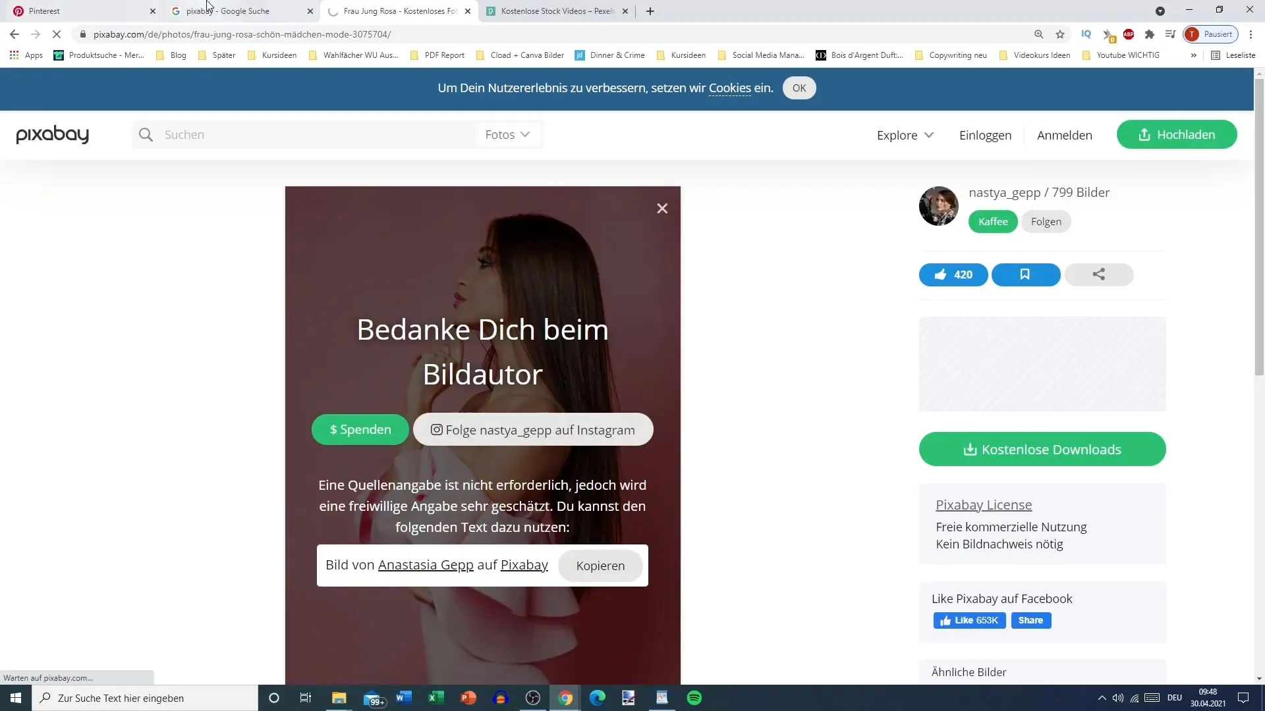This screenshot has height=711, width=1265.
Task: Click the magnifier icon in the Pixabay search bar
Action: 146,135
